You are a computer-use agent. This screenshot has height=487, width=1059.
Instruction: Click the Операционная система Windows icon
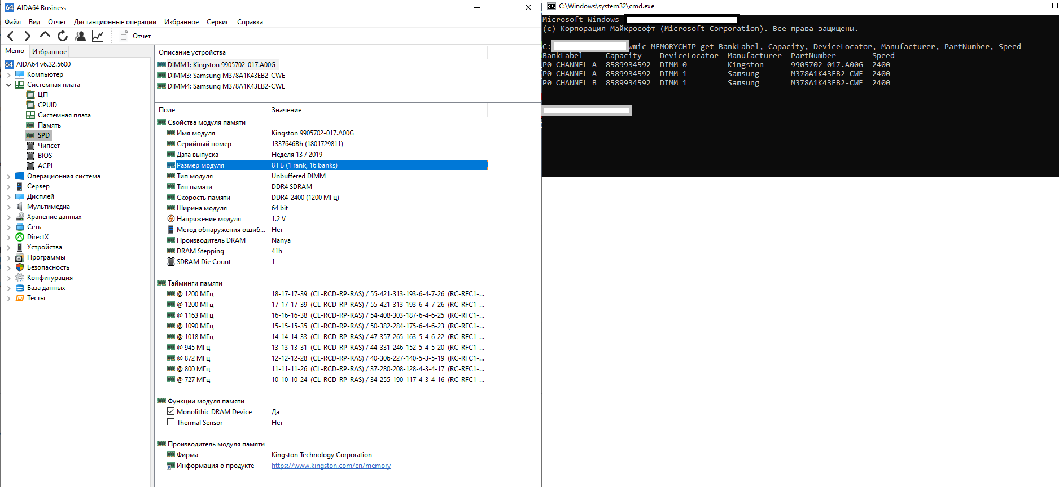20,176
